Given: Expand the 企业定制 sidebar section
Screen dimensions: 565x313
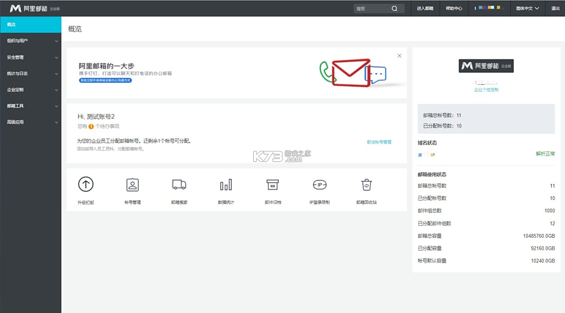Looking at the screenshot, I should tap(31, 89).
